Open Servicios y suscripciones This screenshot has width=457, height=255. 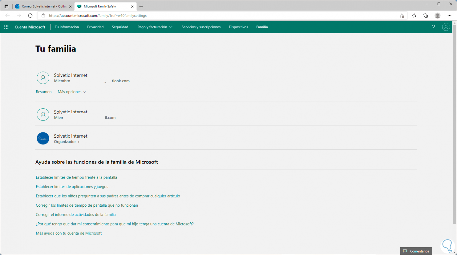(201, 27)
